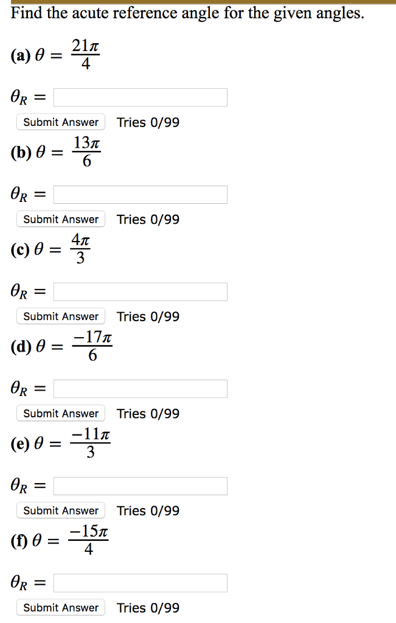Focus the θR field for the −15π/4 angle
The width and height of the screenshot is (396, 623).
[x=140, y=582]
